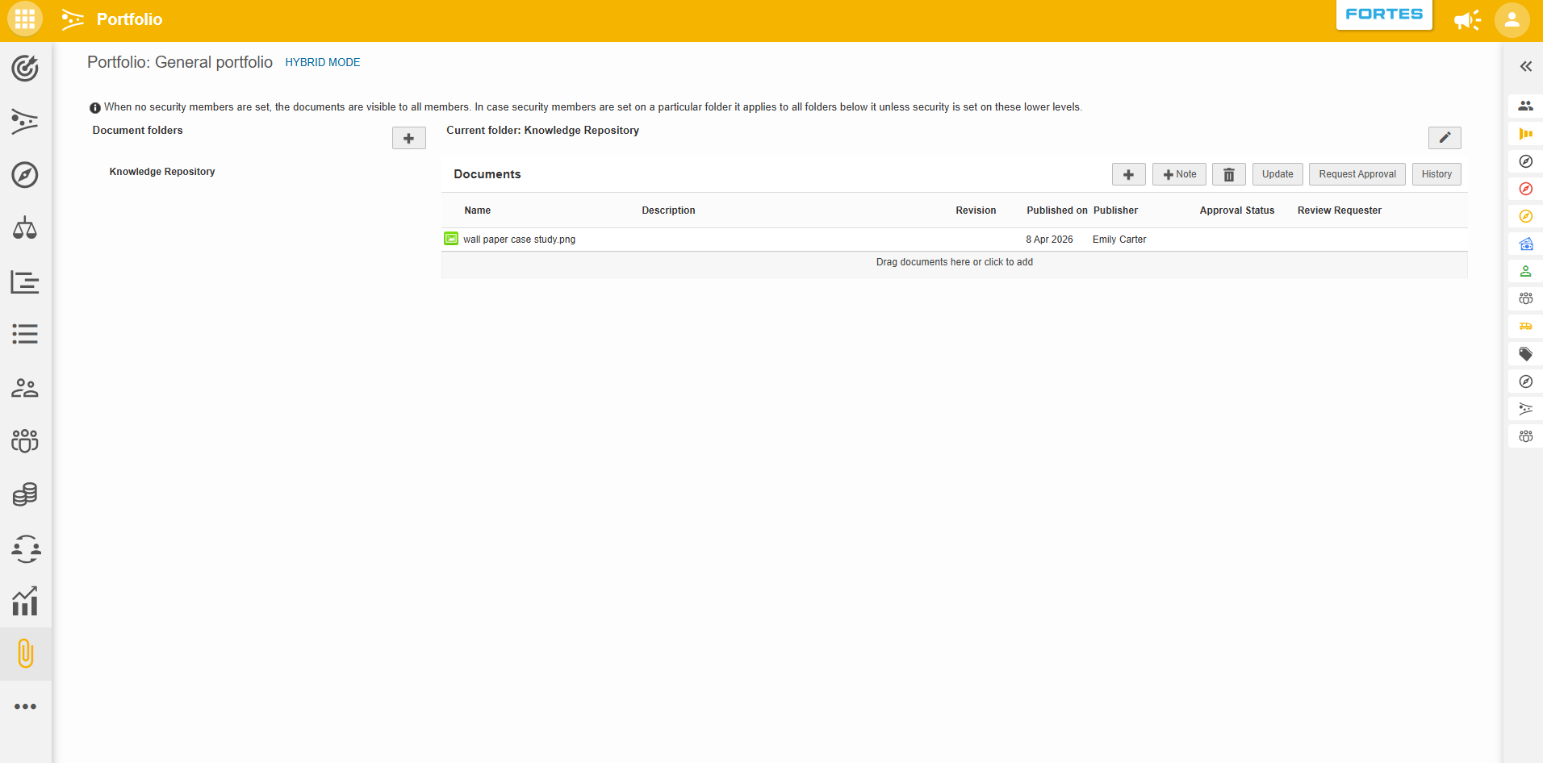Add a document with the plus button
This screenshot has height=763, width=1543.
1128,174
